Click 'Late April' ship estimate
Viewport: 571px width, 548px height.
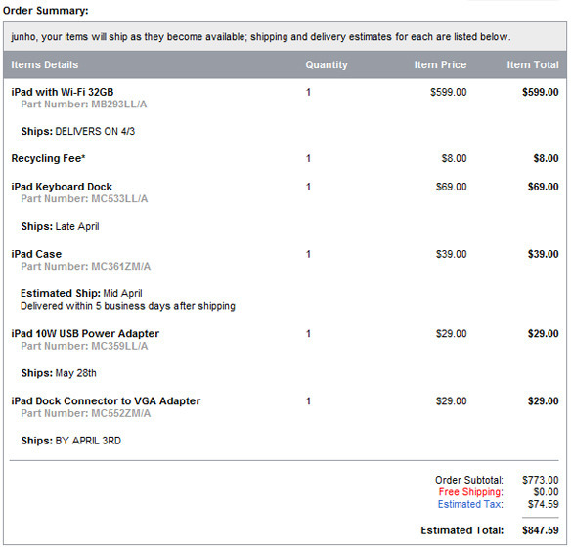[77, 226]
